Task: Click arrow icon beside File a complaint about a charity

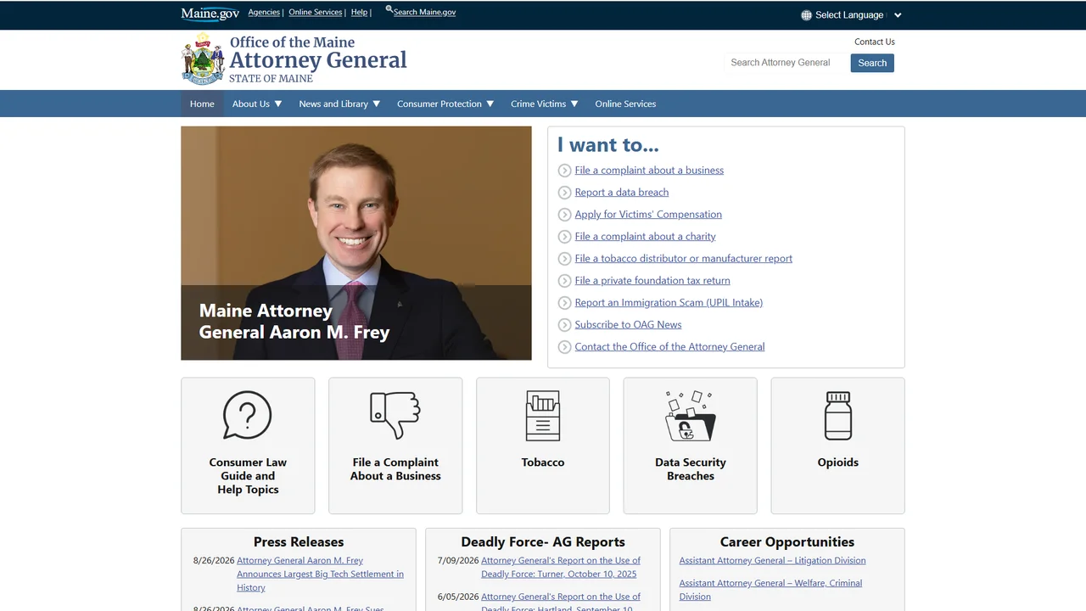Action: (564, 237)
